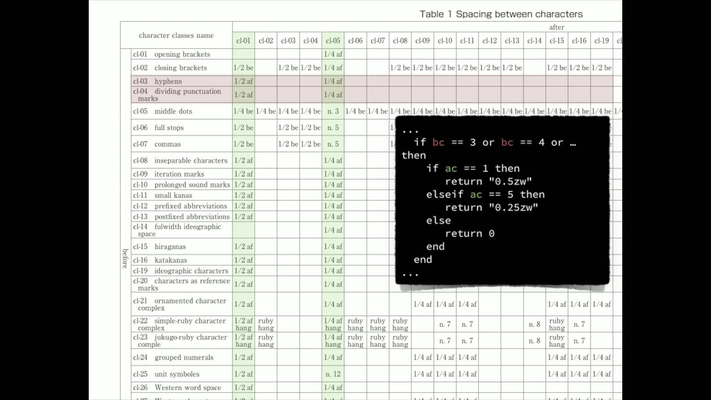
Task: Select the cl-08 column header
Action: [x=400, y=41]
